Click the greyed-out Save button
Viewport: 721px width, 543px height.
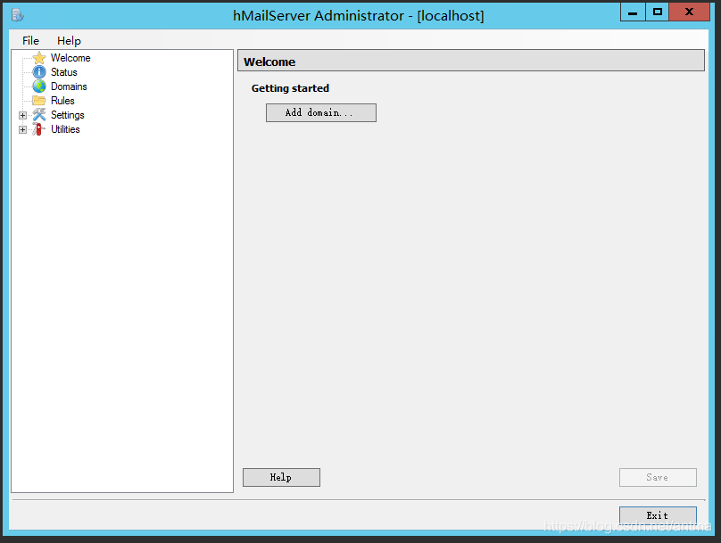click(x=657, y=477)
